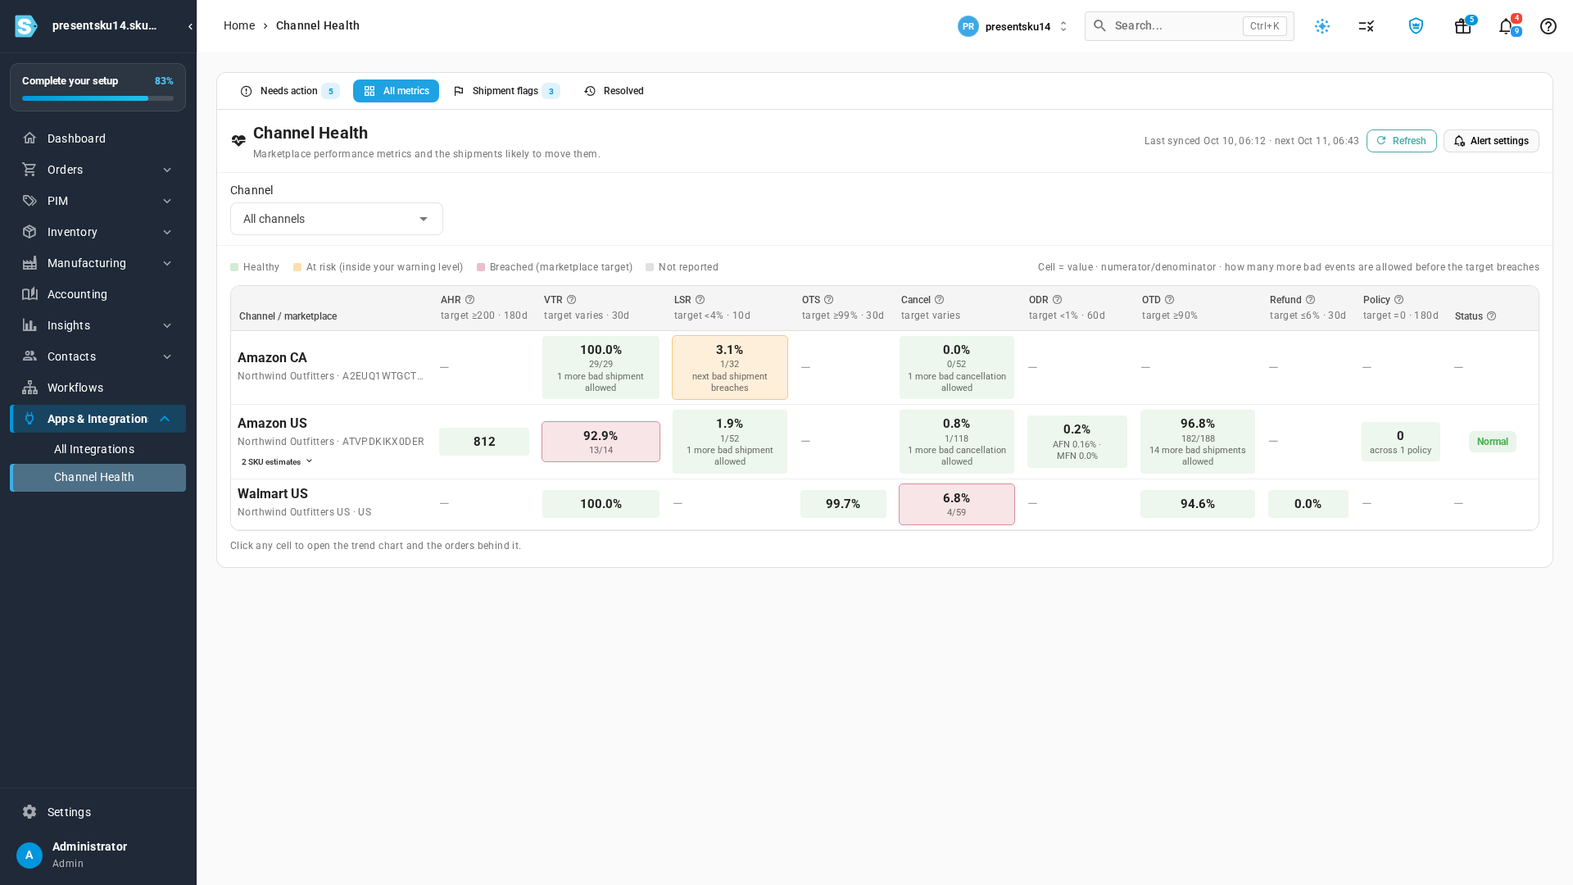Open the presentsku14 account switcher
The image size is (1573, 885).
click(1013, 26)
